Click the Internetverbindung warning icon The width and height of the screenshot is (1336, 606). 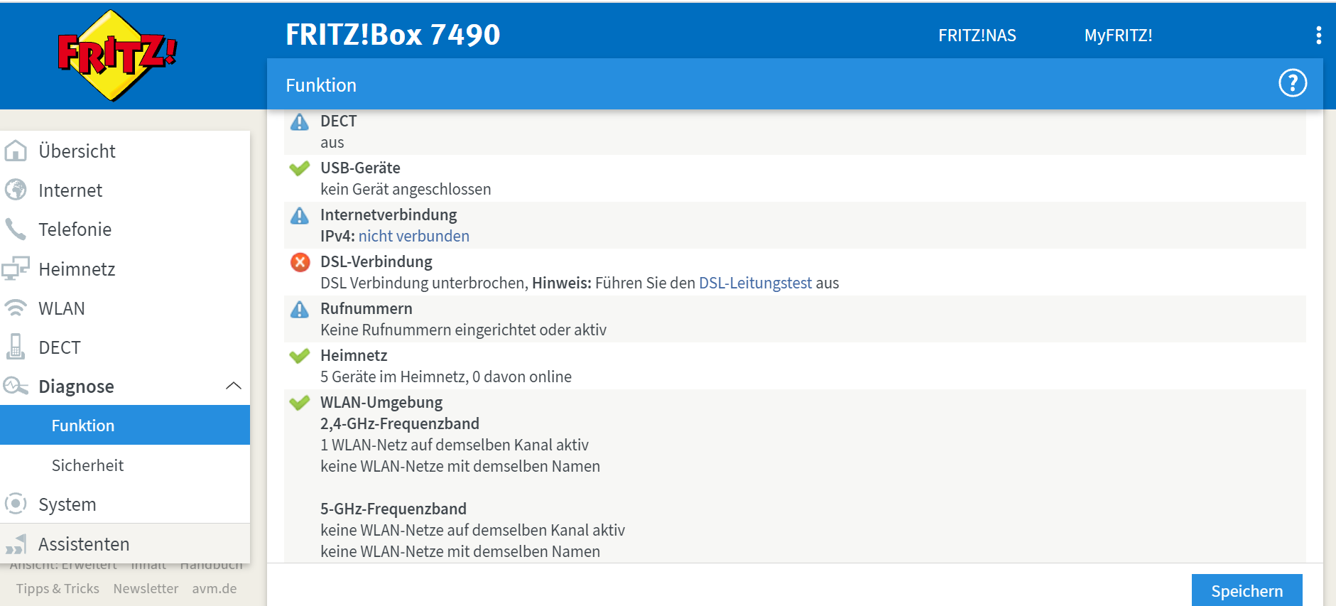click(x=300, y=215)
